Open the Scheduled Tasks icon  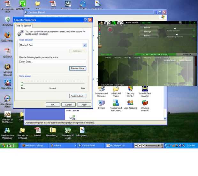click(x=116, y=92)
